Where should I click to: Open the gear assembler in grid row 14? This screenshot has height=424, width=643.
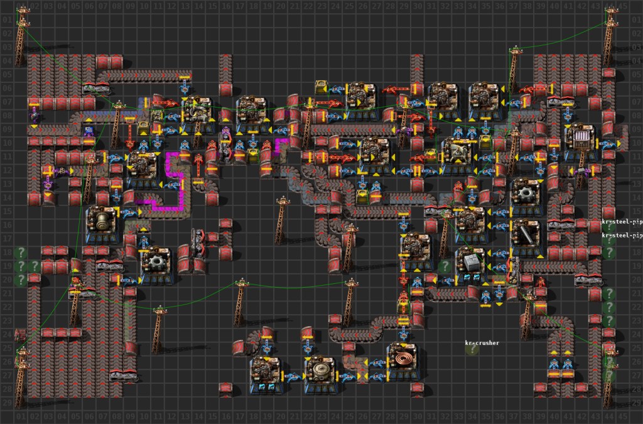click(x=526, y=198)
